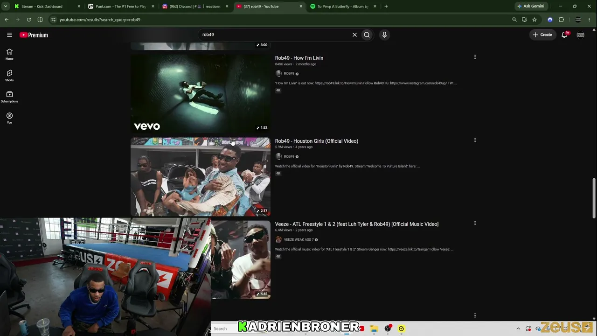
Task: Open Shorts in the YouTube sidebar
Action: (x=9, y=76)
